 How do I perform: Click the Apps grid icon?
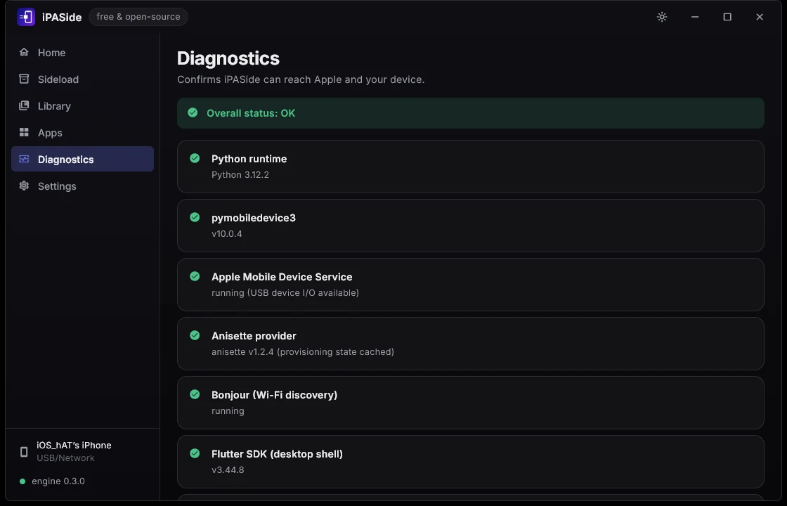pos(24,133)
